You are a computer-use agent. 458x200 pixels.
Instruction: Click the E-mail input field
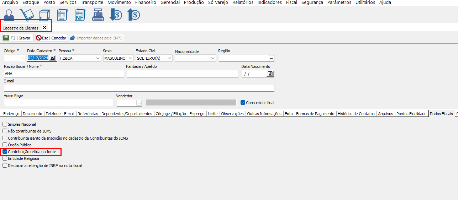[139, 88]
